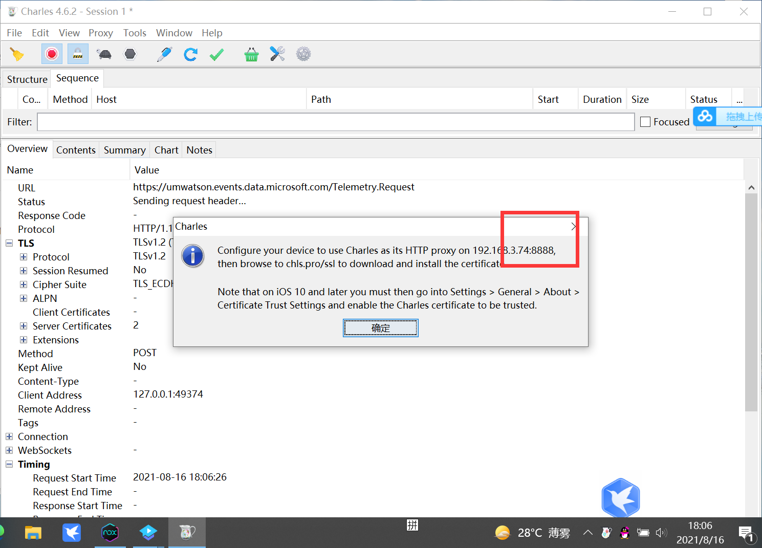The height and width of the screenshot is (548, 762).
Task: Toggle breakpoints hexagon icon
Action: [x=130, y=54]
